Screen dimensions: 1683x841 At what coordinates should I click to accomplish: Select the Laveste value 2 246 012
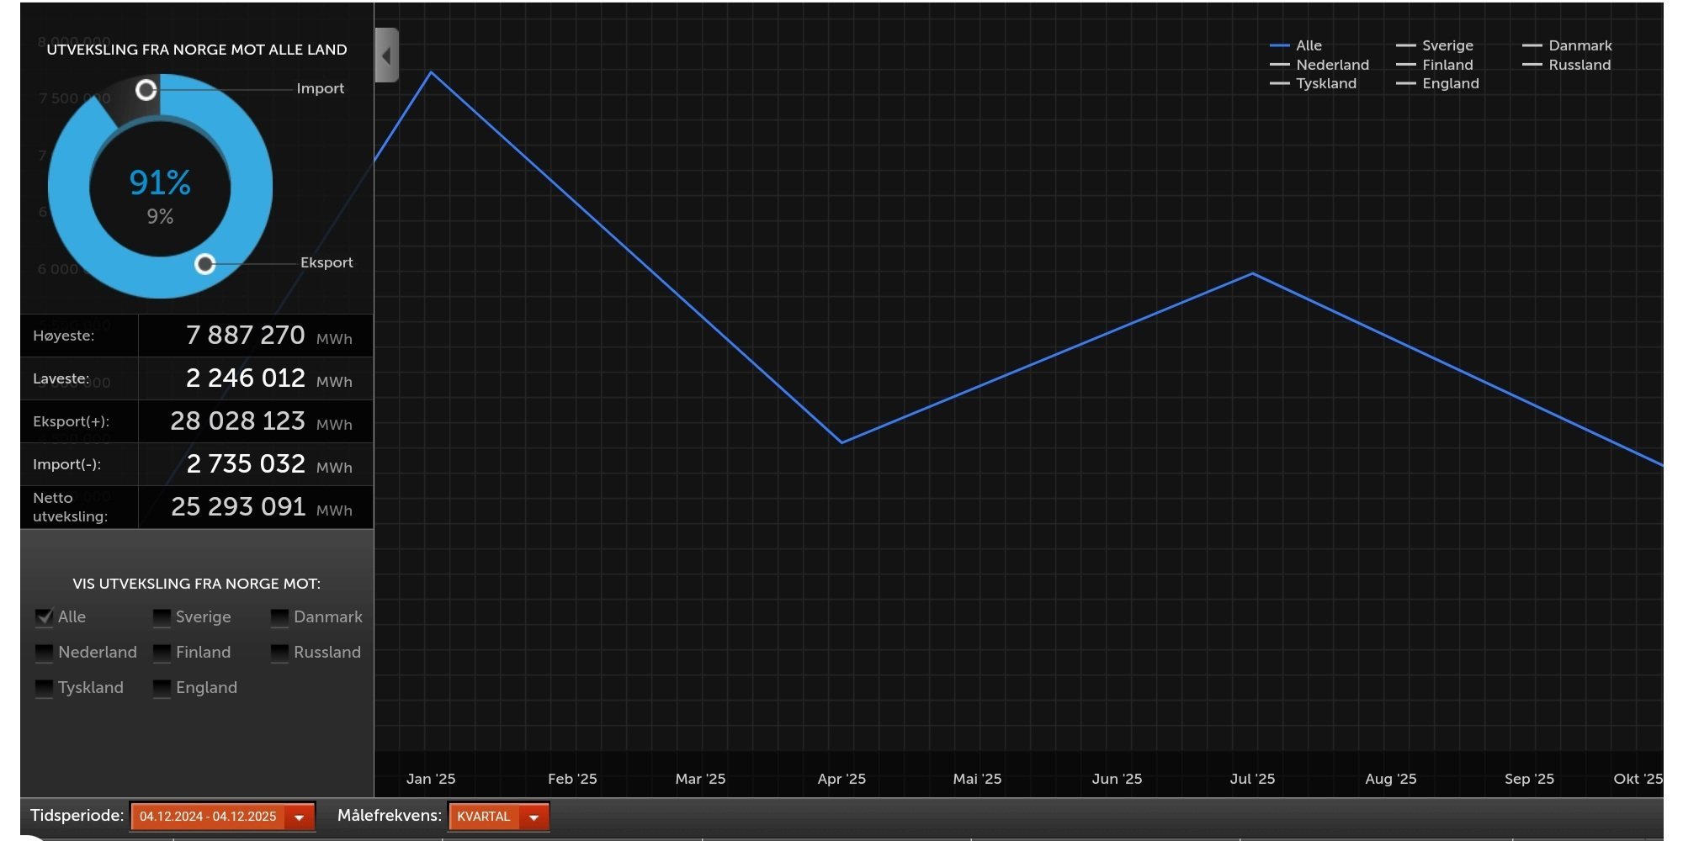click(x=245, y=378)
